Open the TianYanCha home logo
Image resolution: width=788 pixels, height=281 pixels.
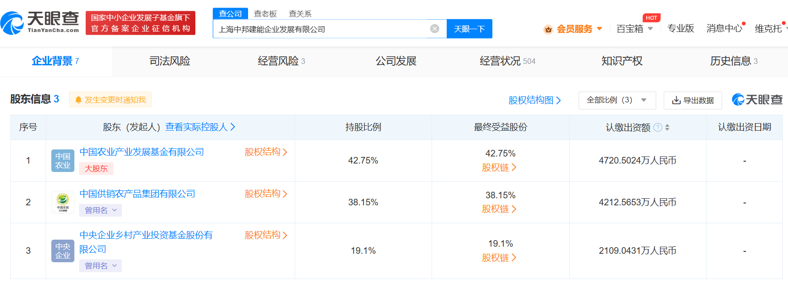[x=40, y=23]
